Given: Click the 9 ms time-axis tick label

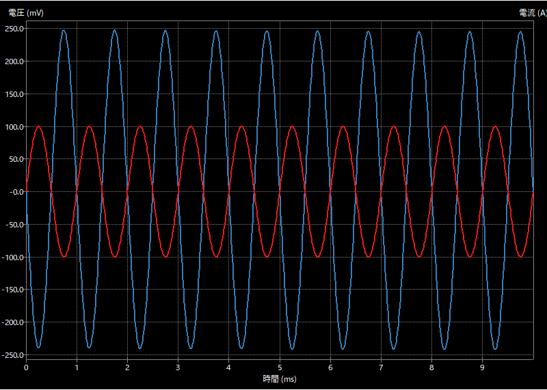Looking at the screenshot, I should tap(482, 367).
